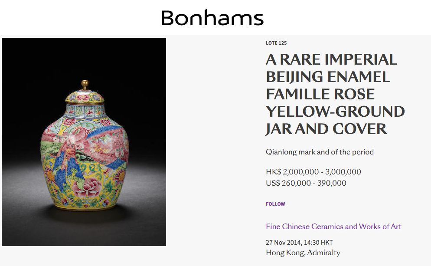Click the Hong Kong, Admiralty location text
This screenshot has width=431, height=266.
[x=303, y=253]
